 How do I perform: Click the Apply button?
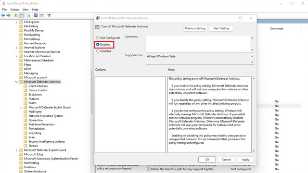click(245, 160)
